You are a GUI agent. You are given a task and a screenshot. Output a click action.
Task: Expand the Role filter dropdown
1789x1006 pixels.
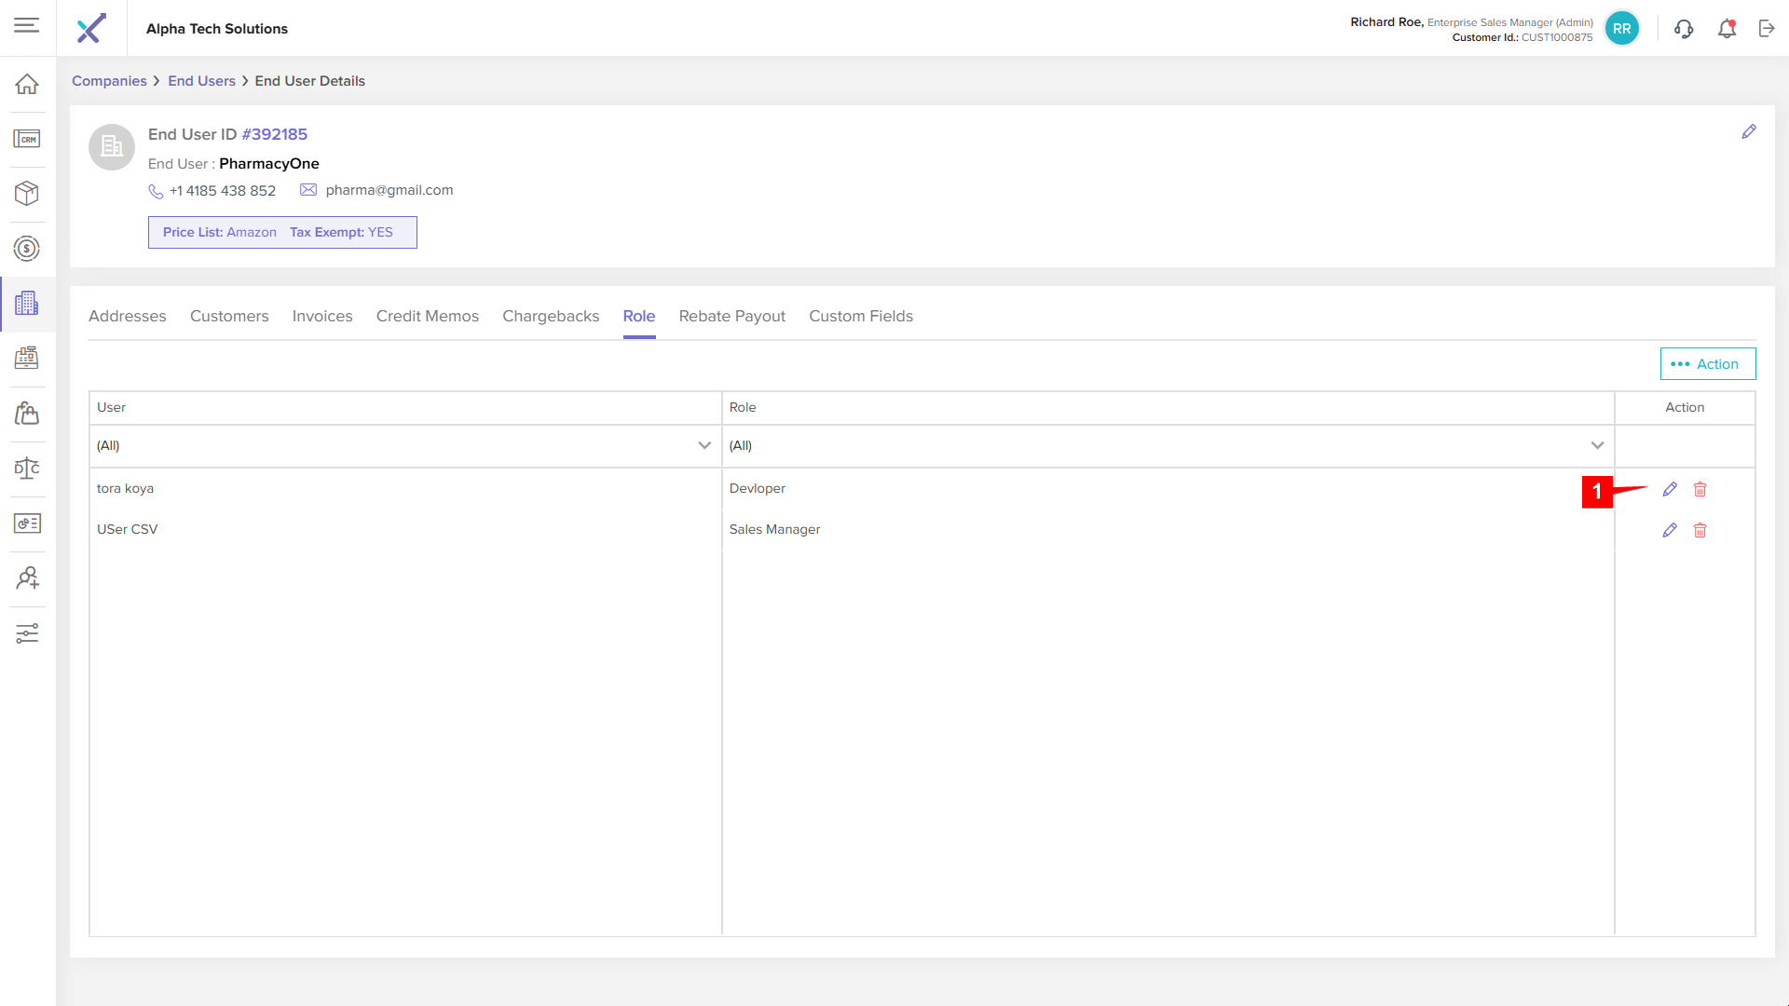coord(1597,445)
